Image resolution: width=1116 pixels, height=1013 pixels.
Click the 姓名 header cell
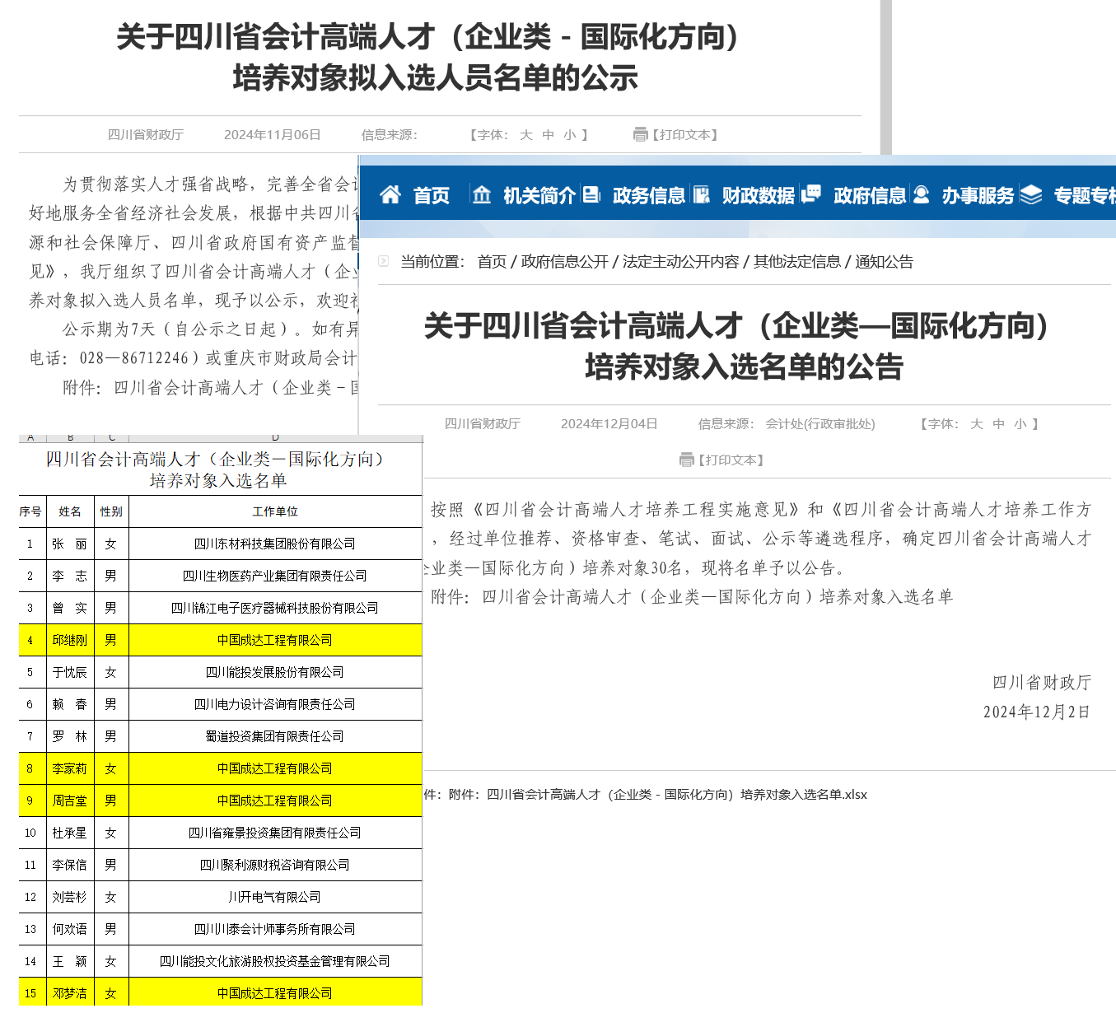pos(71,511)
